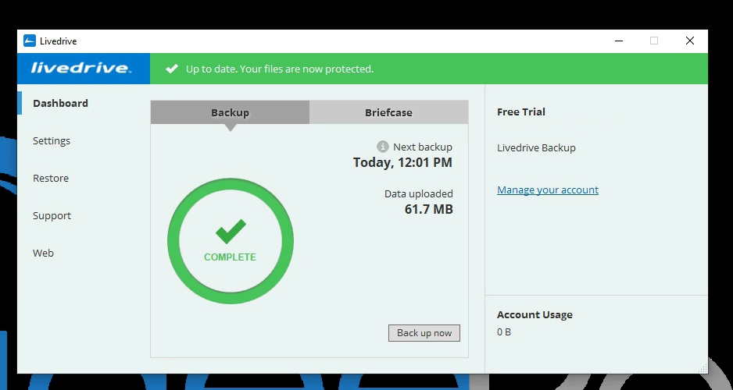Click the 'Up to date' status message
The width and height of the screenshot is (733, 390).
click(280, 69)
